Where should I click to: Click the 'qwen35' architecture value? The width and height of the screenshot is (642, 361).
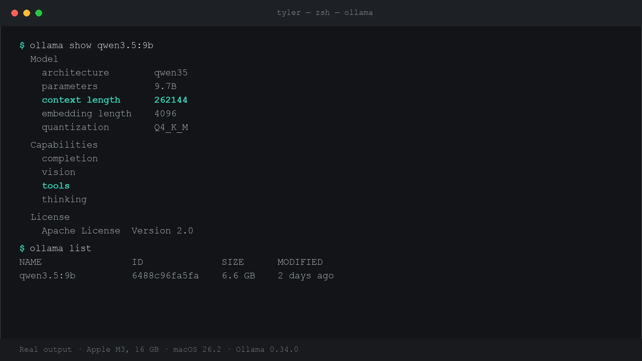coord(171,73)
